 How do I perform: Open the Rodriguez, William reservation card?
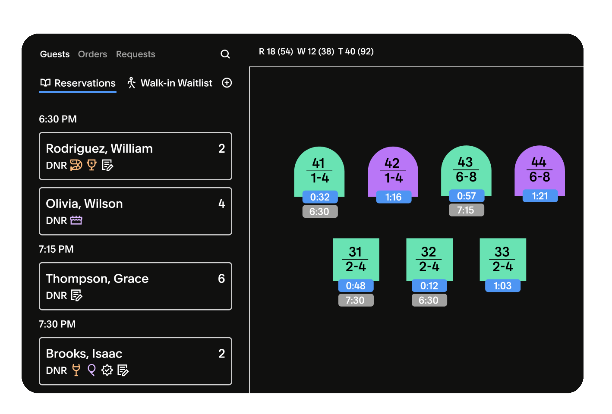[136, 156]
